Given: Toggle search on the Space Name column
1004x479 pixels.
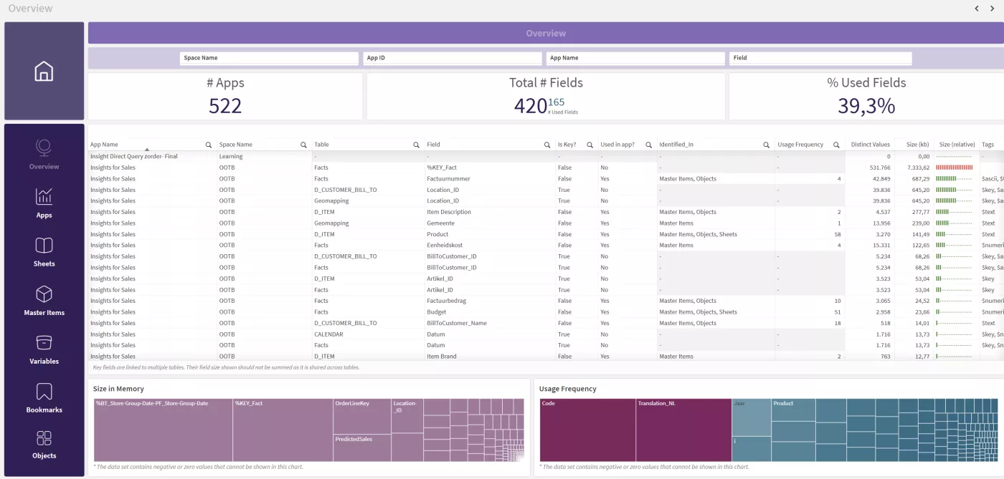Looking at the screenshot, I should tap(304, 144).
